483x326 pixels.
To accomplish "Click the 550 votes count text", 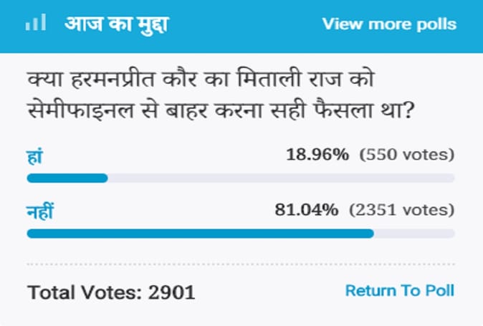I will (407, 154).
